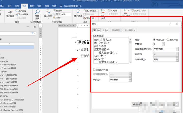The image size is (183, 113).
Task: Open the View (视图) ribbon tab
Action: (47, 6)
